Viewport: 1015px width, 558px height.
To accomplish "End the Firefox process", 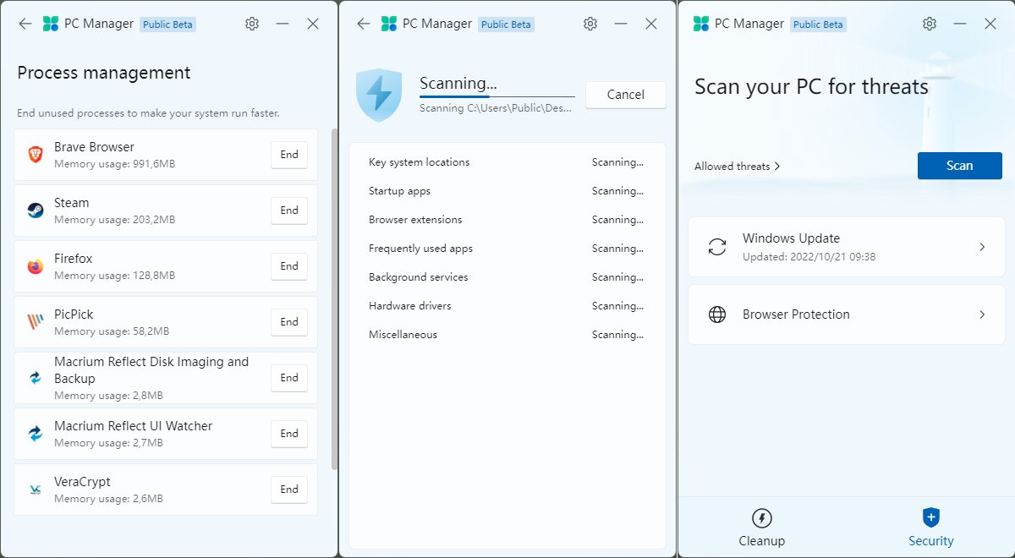I will pos(289,266).
